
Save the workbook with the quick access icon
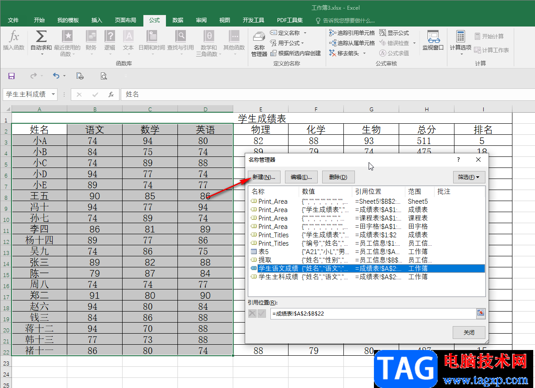(12, 76)
